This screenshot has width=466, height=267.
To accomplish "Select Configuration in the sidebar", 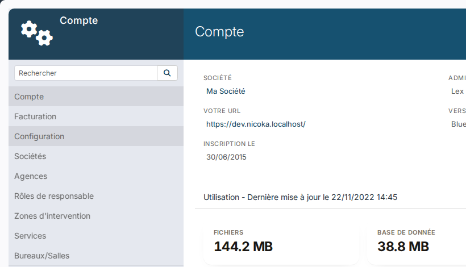I will point(96,136).
